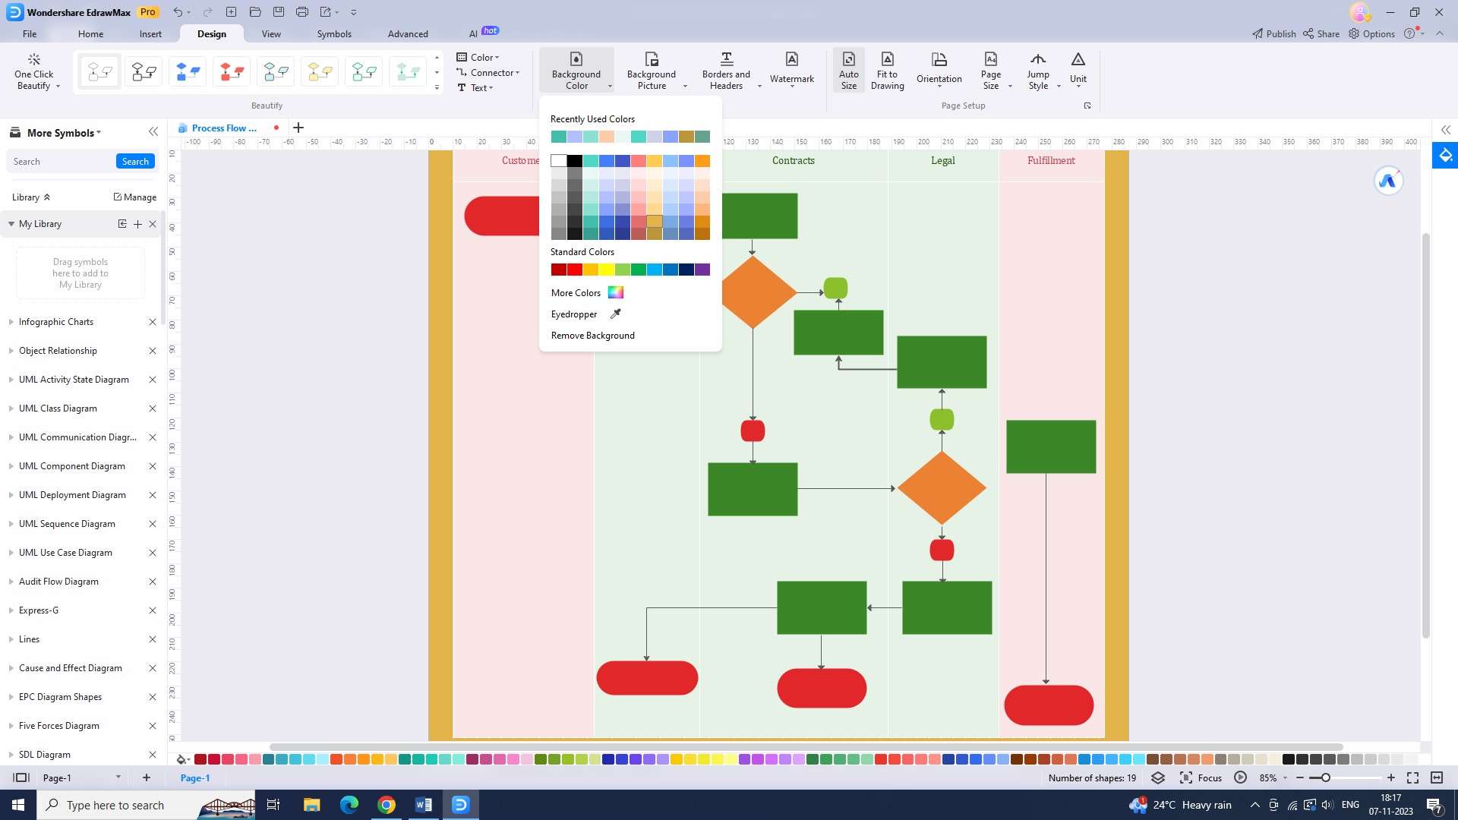1458x820 pixels.
Task: Toggle page list panel icon
Action: (21, 777)
